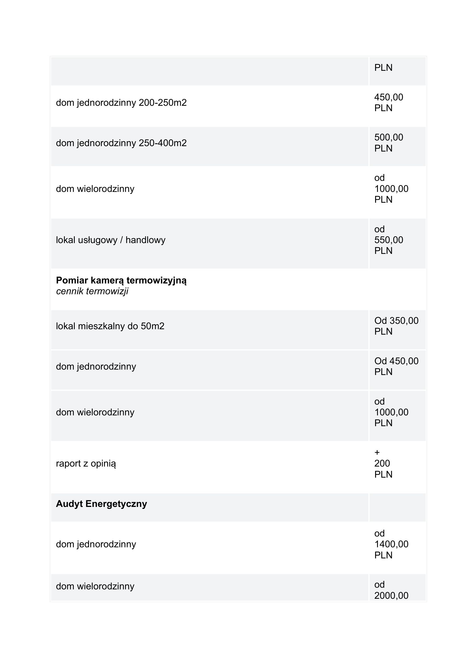Open the 'cennik termowizji' italic link
This screenshot has height=665, width=470.
92,291
